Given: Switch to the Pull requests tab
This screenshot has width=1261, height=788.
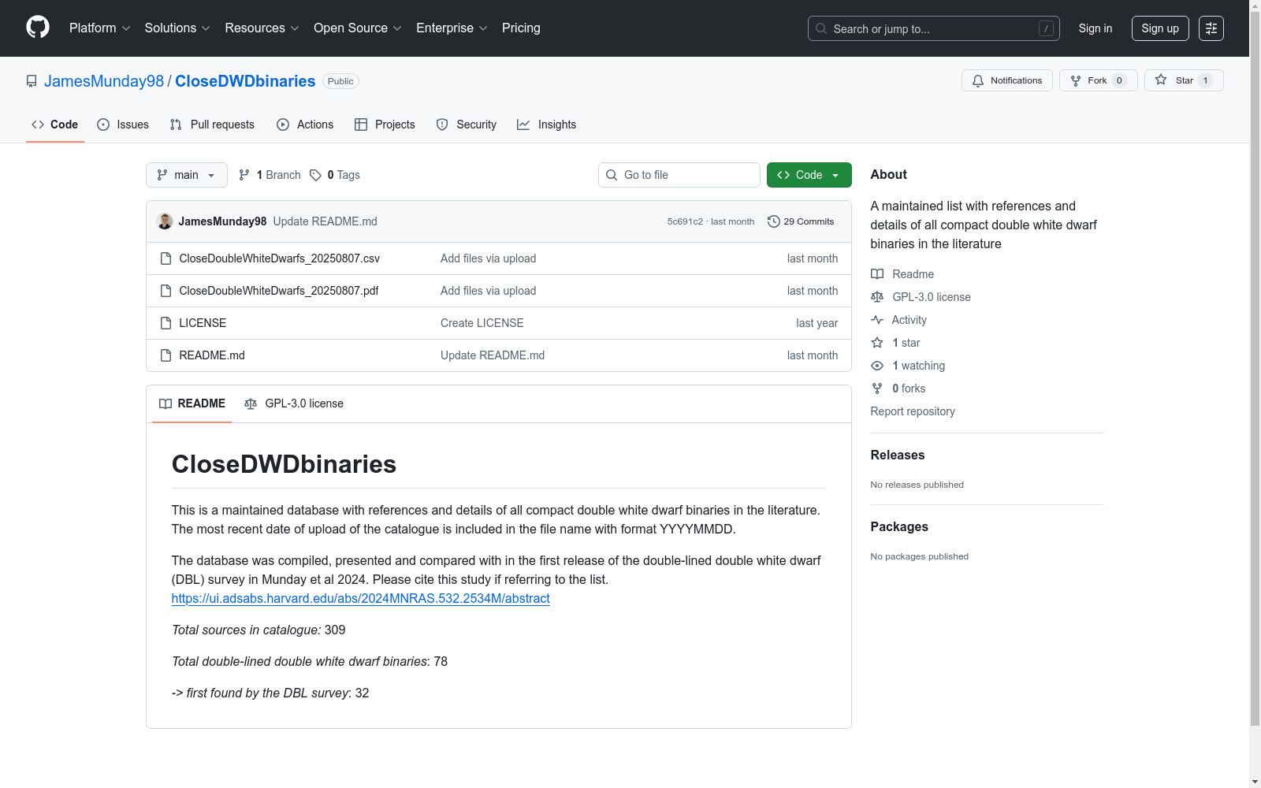Looking at the screenshot, I should (x=212, y=125).
